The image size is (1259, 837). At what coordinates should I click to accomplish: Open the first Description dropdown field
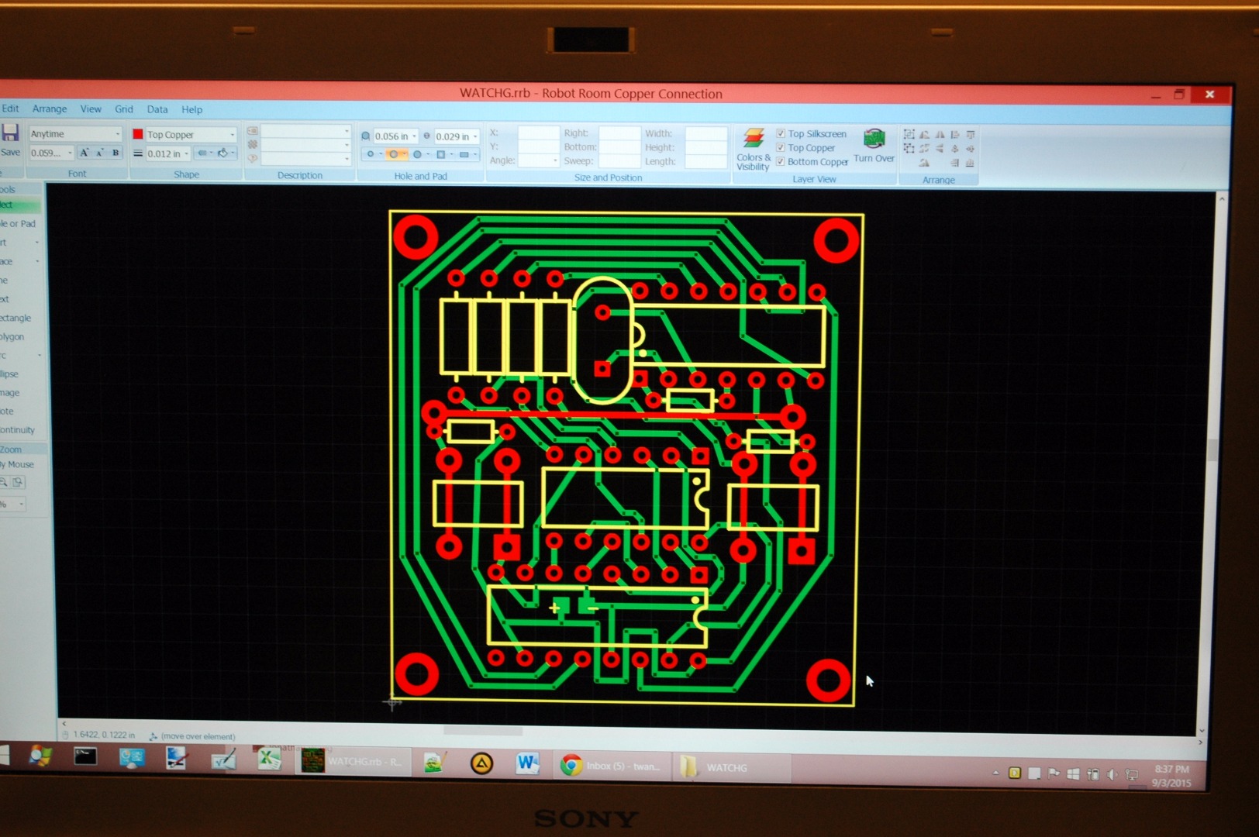pyautogui.click(x=305, y=132)
